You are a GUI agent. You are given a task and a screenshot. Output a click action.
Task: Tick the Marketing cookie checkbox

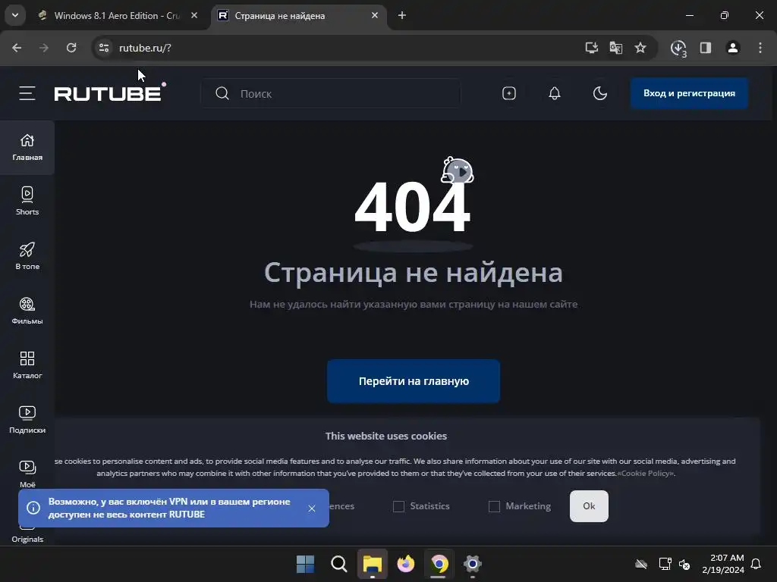pyautogui.click(x=494, y=506)
